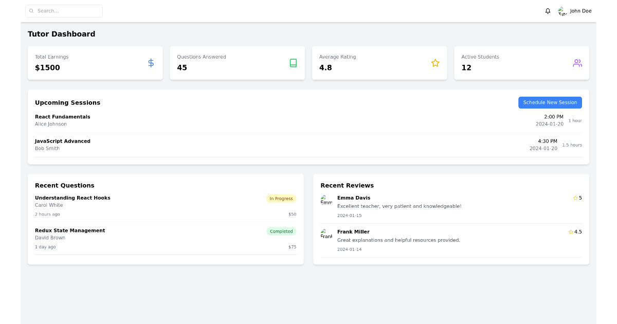Click John Doe's profile avatar
This screenshot has width=617, height=324.
tap(561, 11)
